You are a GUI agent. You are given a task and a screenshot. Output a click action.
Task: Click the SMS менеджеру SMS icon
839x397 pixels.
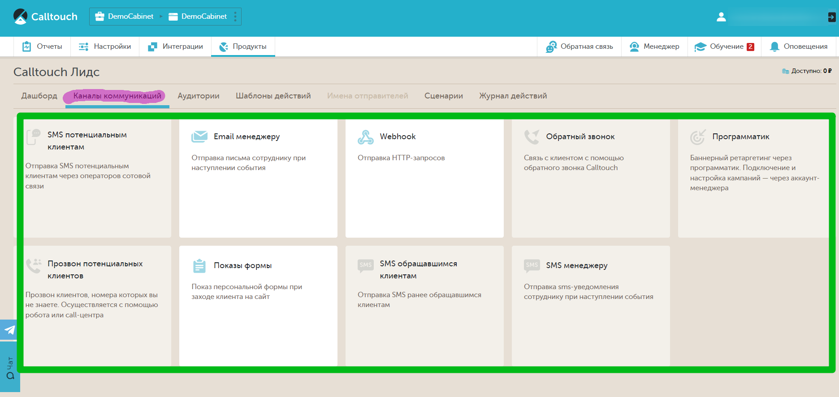pos(532,265)
